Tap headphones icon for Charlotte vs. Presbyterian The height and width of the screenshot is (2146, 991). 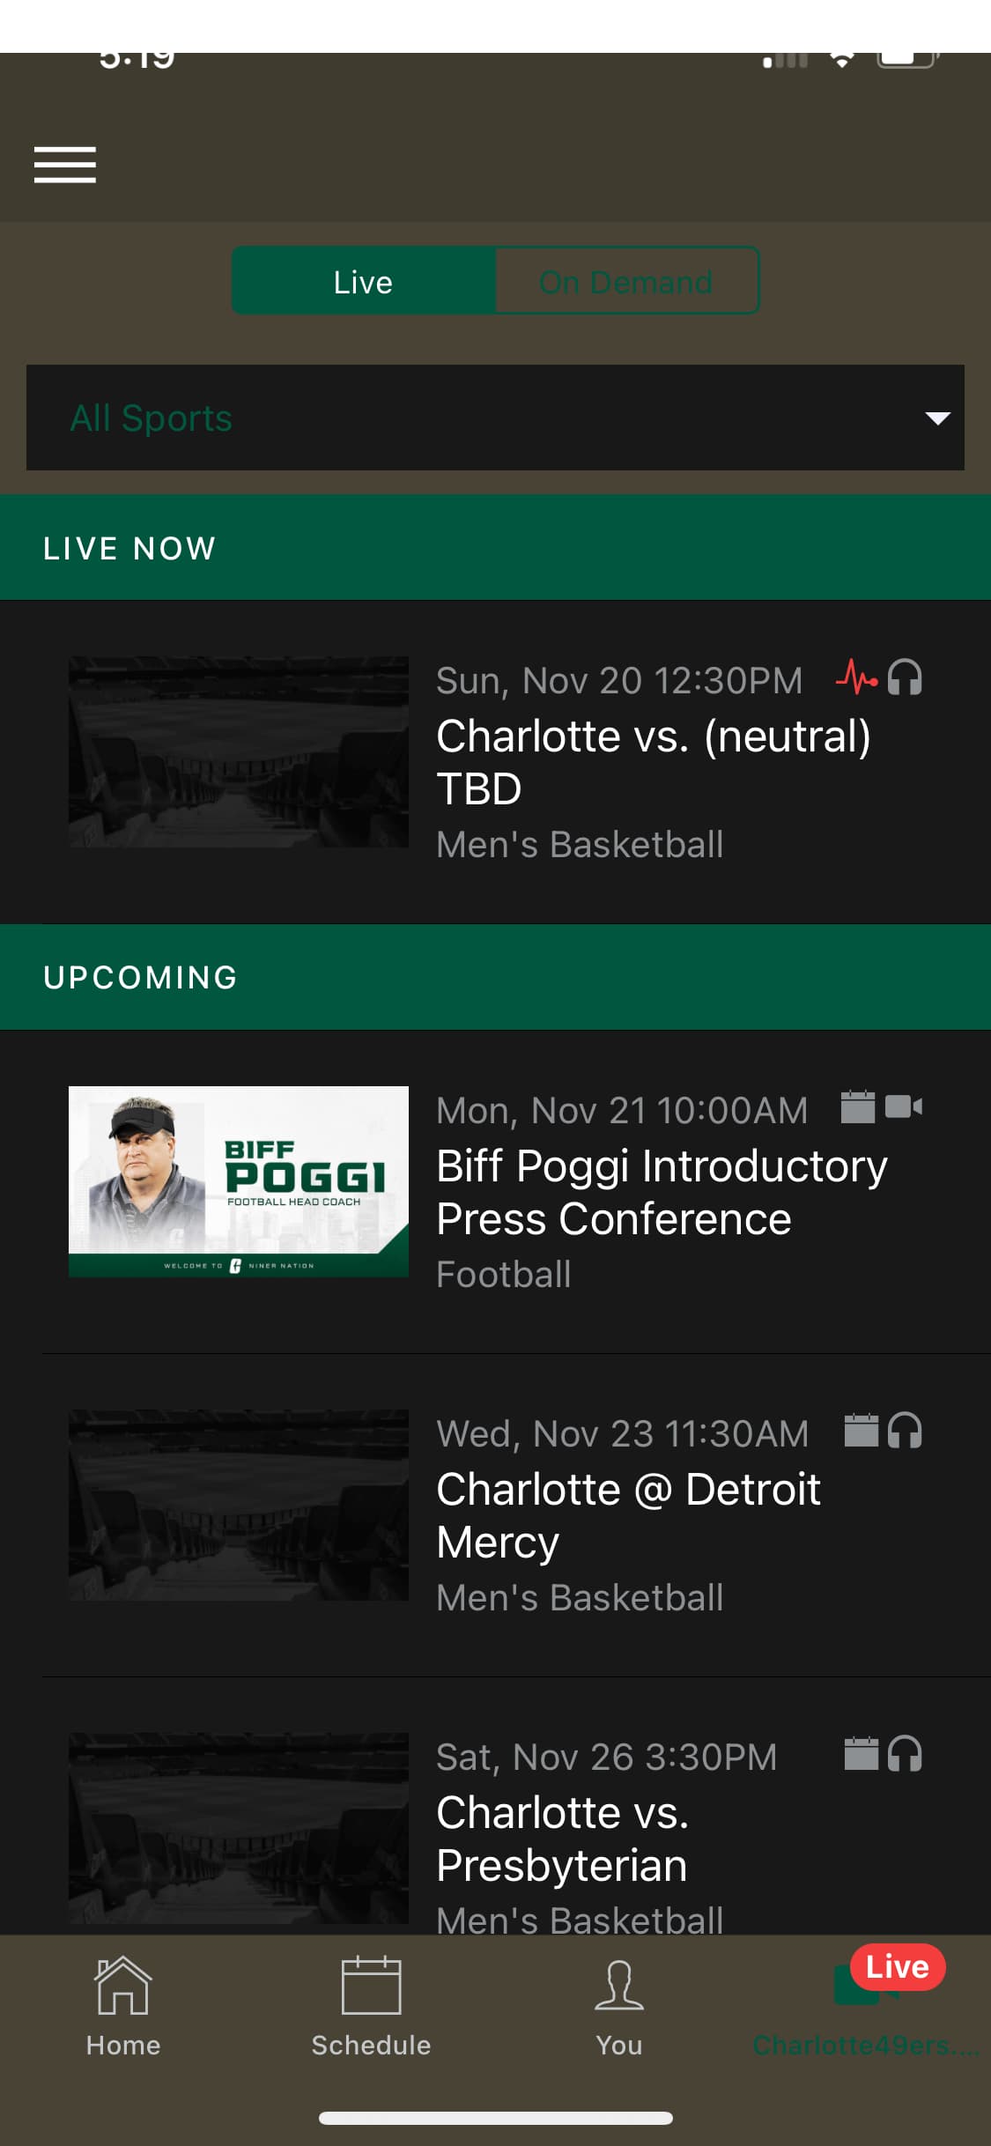click(x=905, y=1753)
